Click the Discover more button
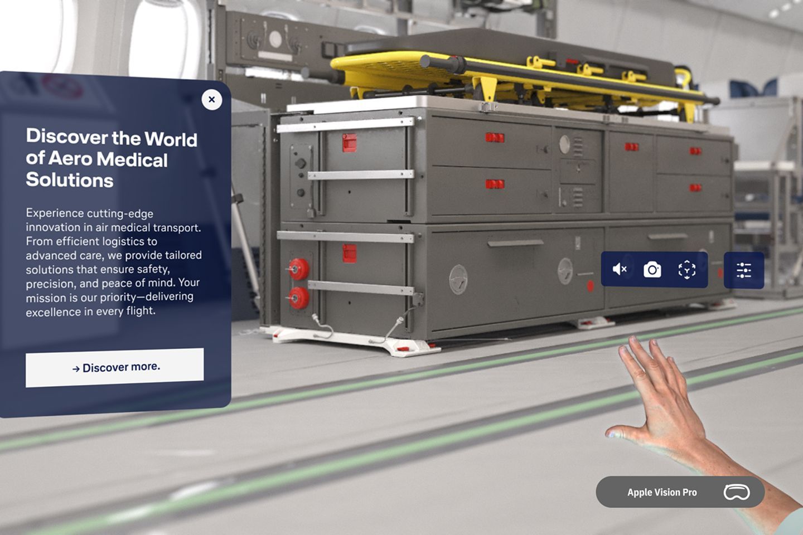803x535 pixels. (x=115, y=367)
